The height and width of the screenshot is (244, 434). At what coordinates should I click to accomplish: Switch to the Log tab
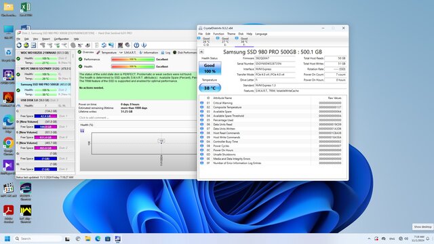(x=165, y=52)
